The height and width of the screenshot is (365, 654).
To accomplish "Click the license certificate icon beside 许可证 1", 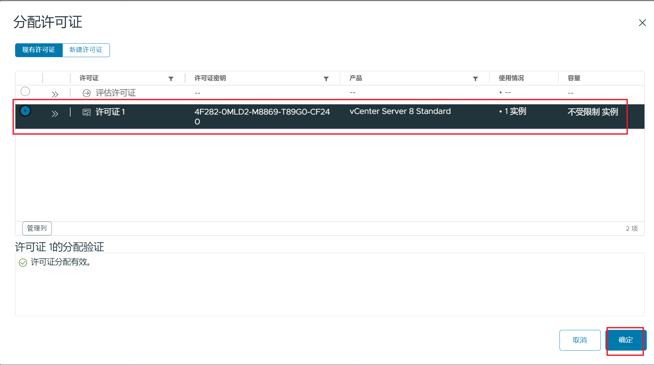I will [87, 113].
